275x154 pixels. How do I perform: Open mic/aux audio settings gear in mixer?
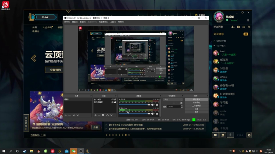click(157, 114)
